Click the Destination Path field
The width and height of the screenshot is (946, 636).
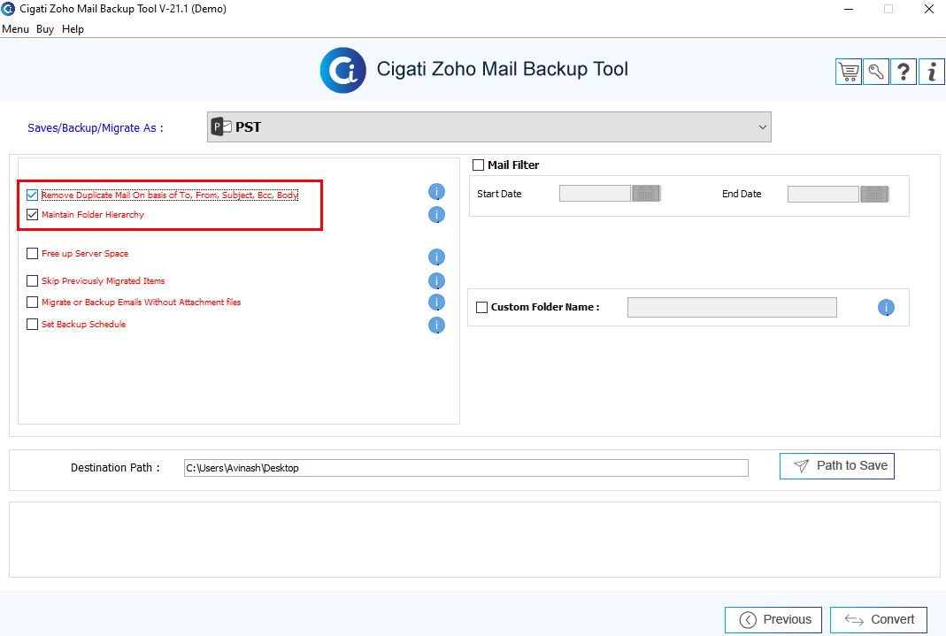point(465,468)
